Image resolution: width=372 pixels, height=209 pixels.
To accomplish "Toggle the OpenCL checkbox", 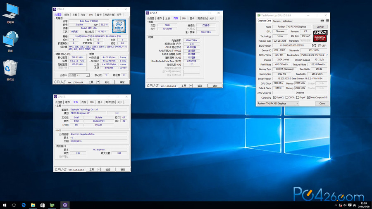I will coord(274,97).
